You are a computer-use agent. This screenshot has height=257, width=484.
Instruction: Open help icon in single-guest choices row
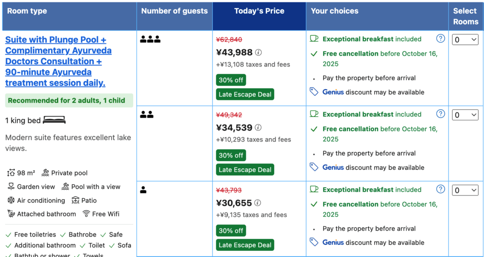point(441,189)
